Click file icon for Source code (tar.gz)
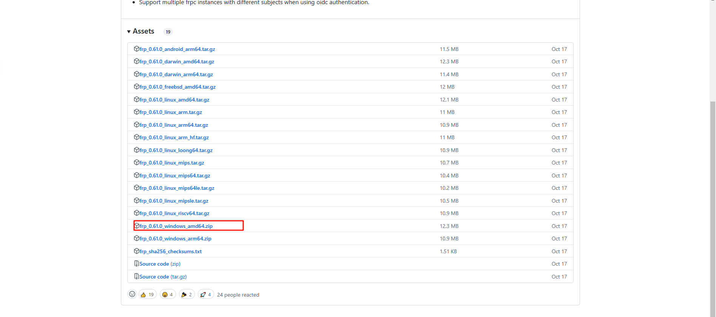The height and width of the screenshot is (317, 716). tap(137, 276)
